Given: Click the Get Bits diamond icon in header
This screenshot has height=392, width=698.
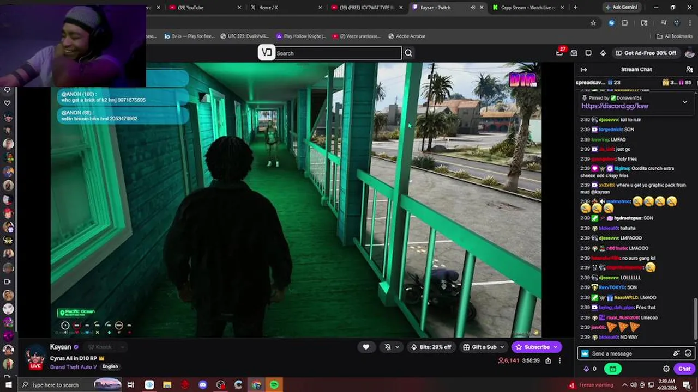Looking at the screenshot, I should [x=603, y=53].
